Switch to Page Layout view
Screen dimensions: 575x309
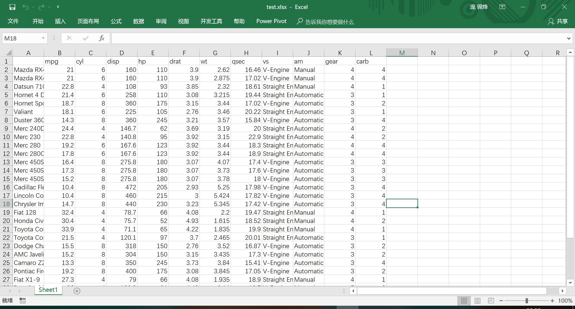tap(477, 300)
